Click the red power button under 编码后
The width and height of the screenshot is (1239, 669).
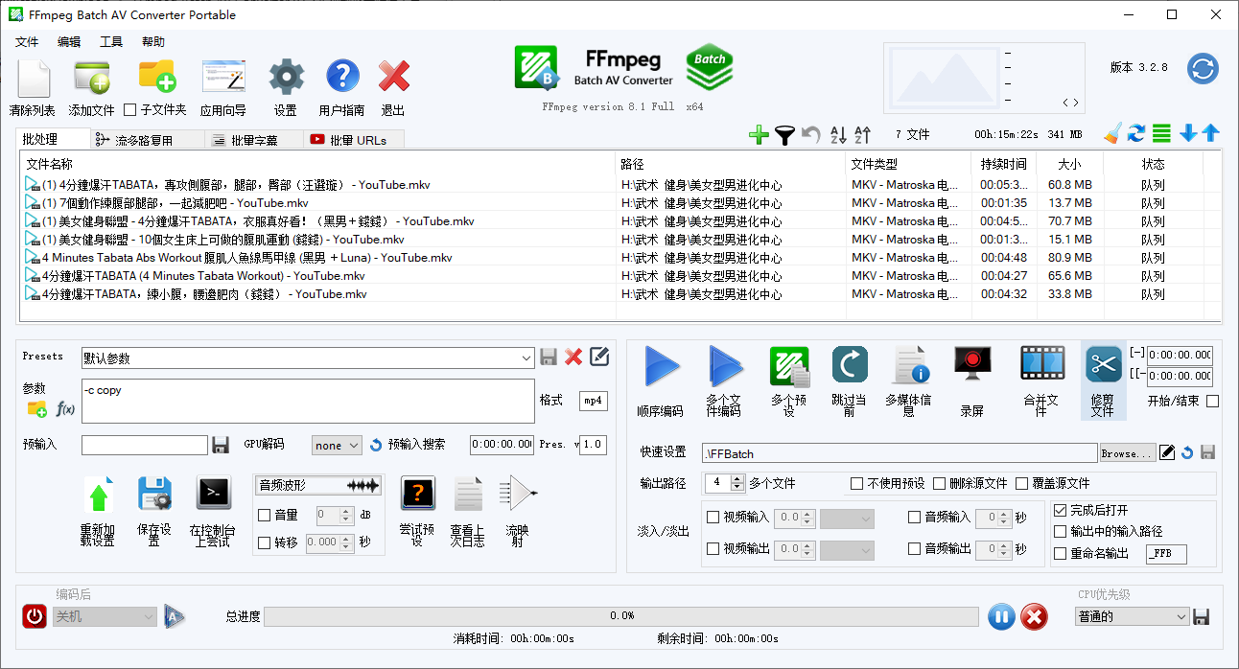click(x=34, y=616)
